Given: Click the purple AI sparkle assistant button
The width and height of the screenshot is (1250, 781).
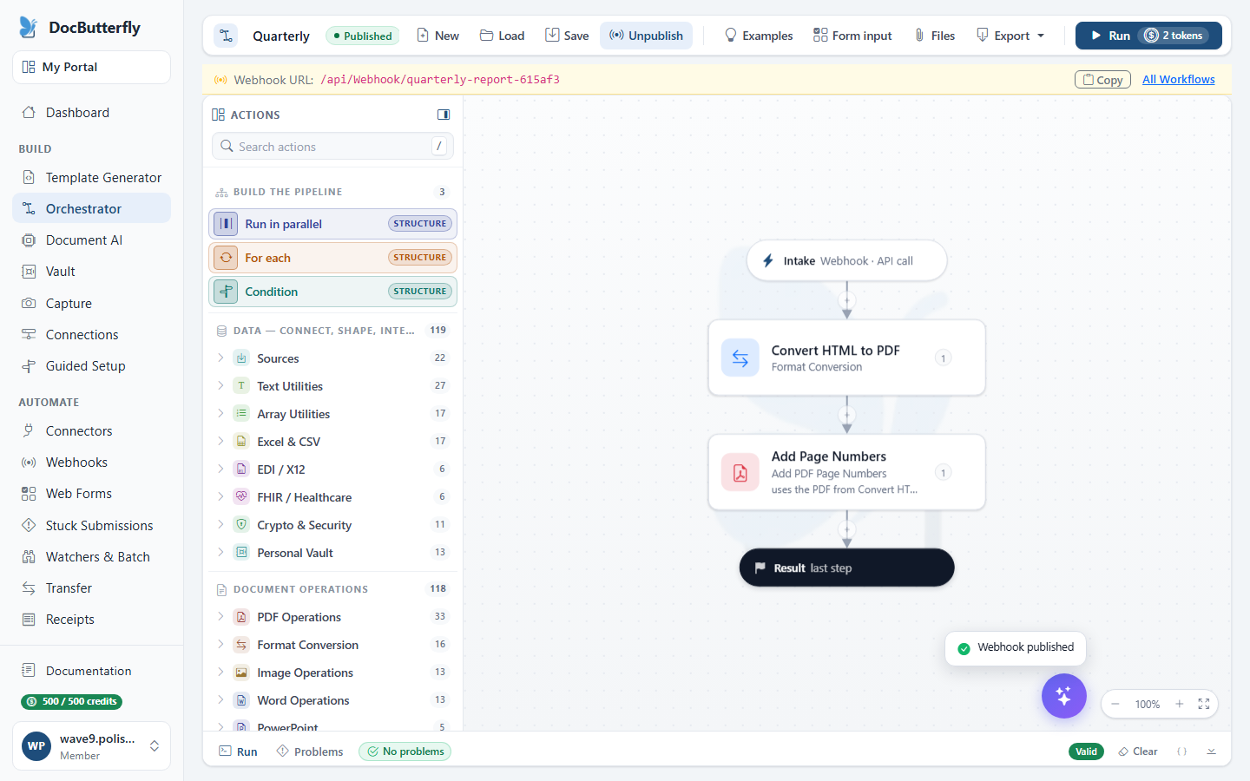Looking at the screenshot, I should 1064,696.
